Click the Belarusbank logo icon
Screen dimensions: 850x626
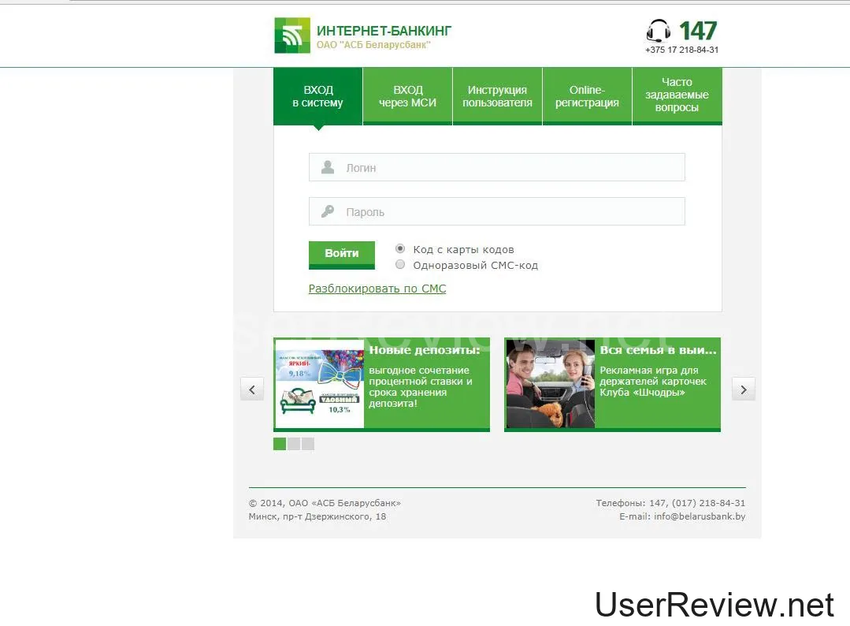(292, 35)
